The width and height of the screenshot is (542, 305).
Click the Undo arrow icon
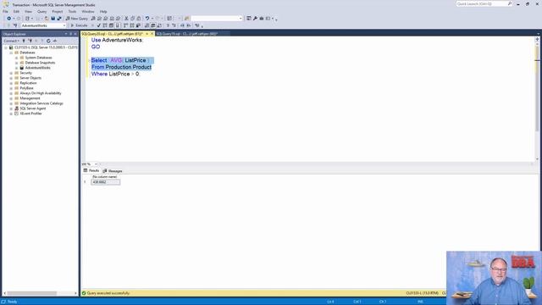click(x=147, y=19)
